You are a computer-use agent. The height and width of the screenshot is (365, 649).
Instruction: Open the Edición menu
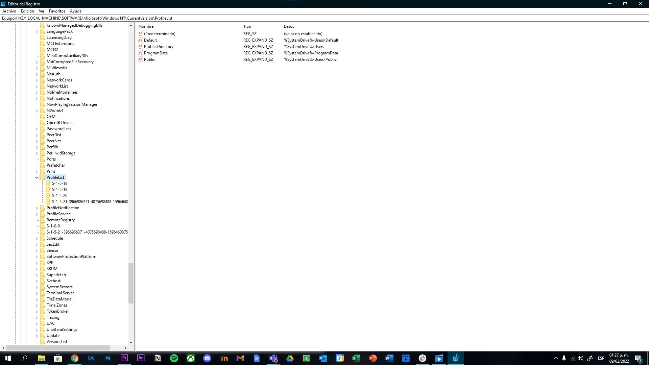tap(27, 11)
